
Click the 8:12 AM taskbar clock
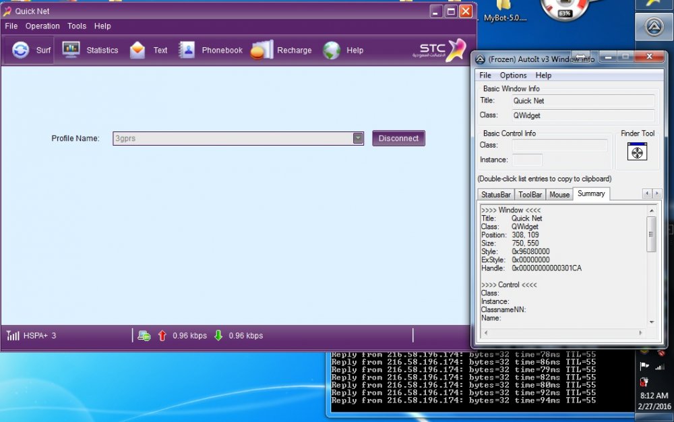point(654,396)
